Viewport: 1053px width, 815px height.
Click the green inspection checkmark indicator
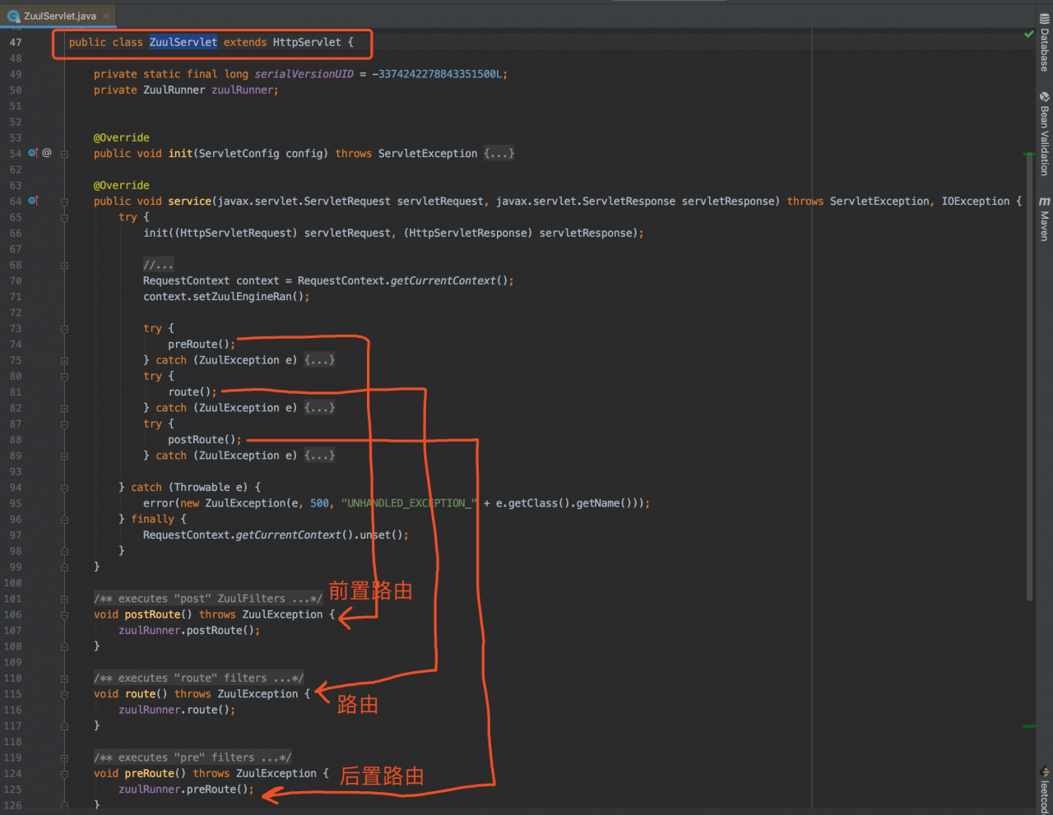(x=1028, y=35)
